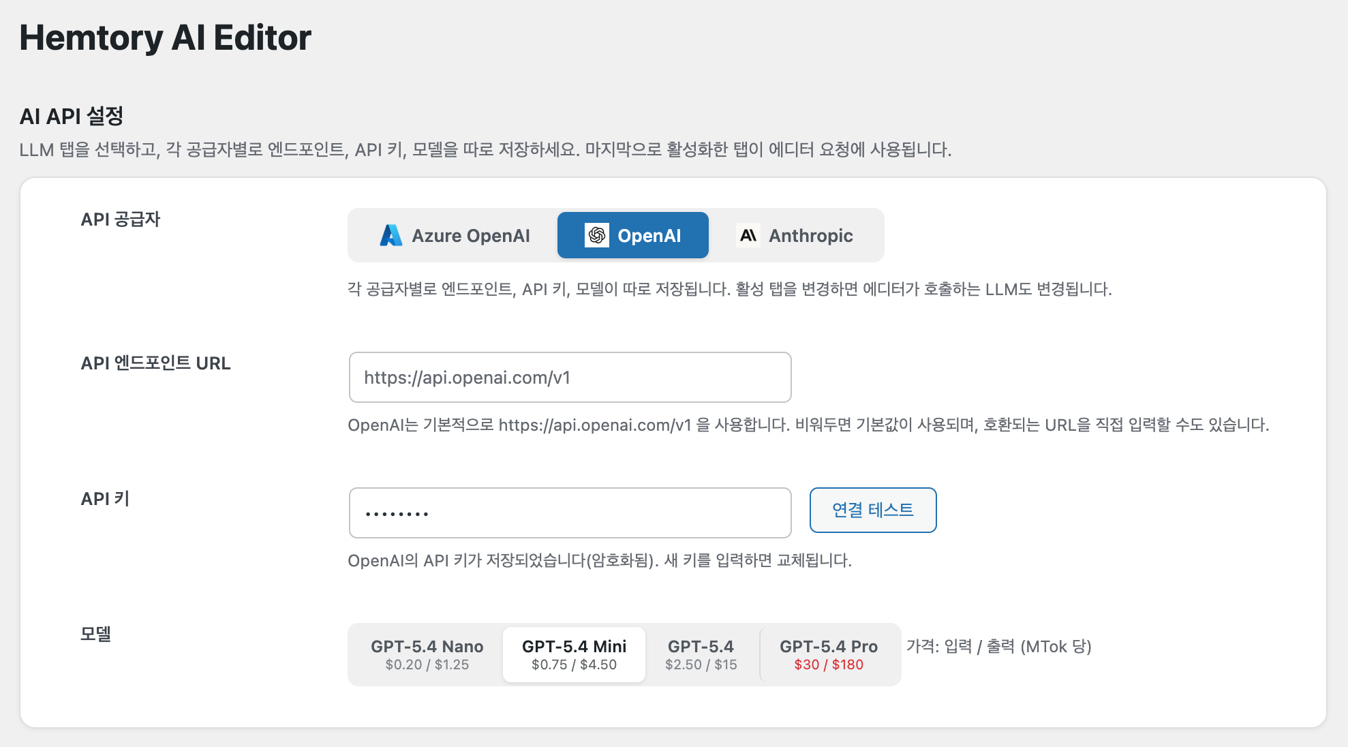The height and width of the screenshot is (747, 1348).
Task: Click the Azure logo icon
Action: click(x=390, y=235)
